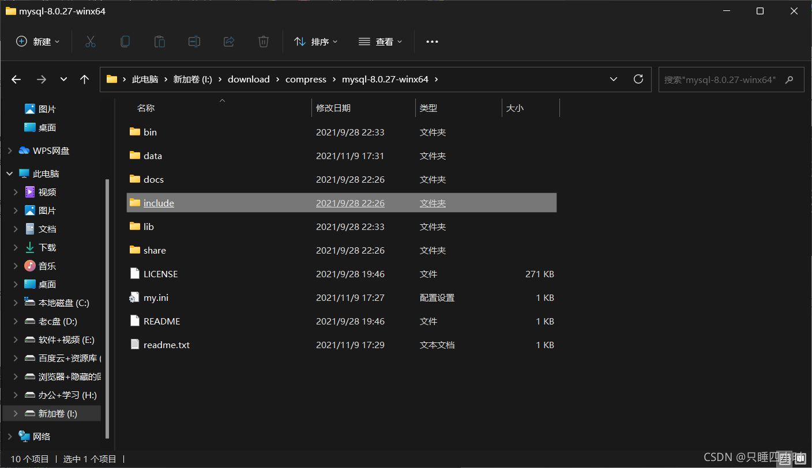
Task: Click 此电脑 in the address breadcrumb
Action: coord(145,80)
